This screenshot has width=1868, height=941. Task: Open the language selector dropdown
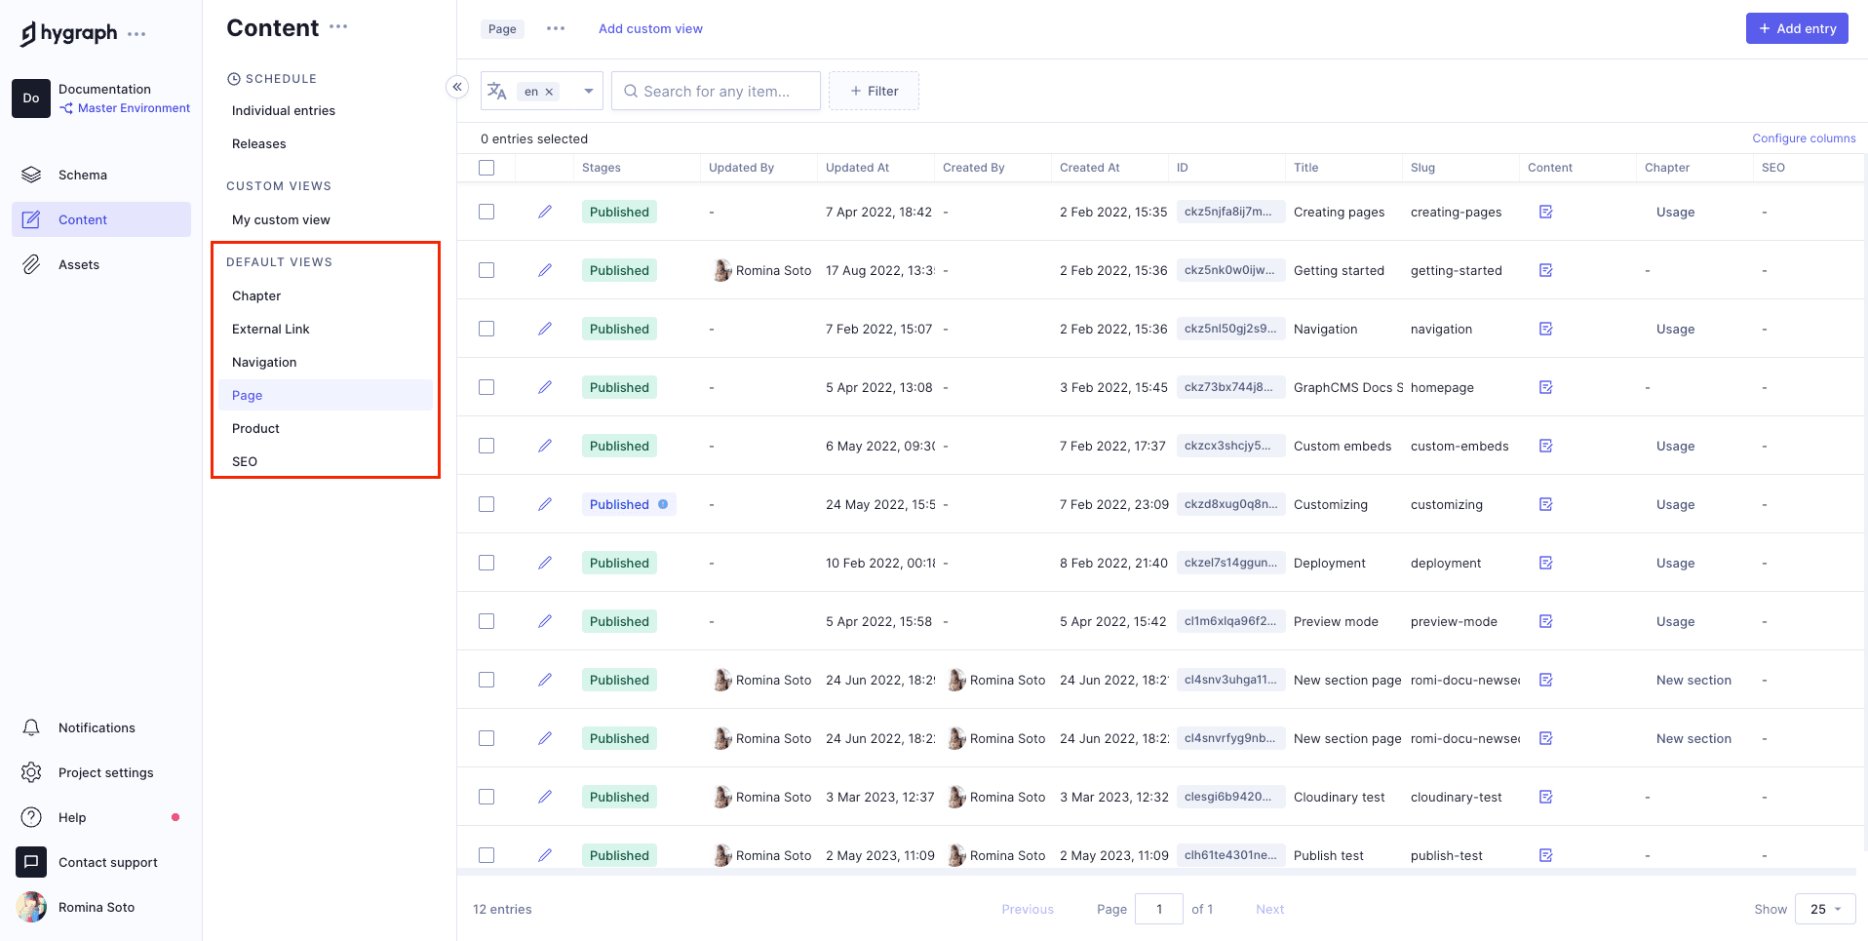coord(588,91)
